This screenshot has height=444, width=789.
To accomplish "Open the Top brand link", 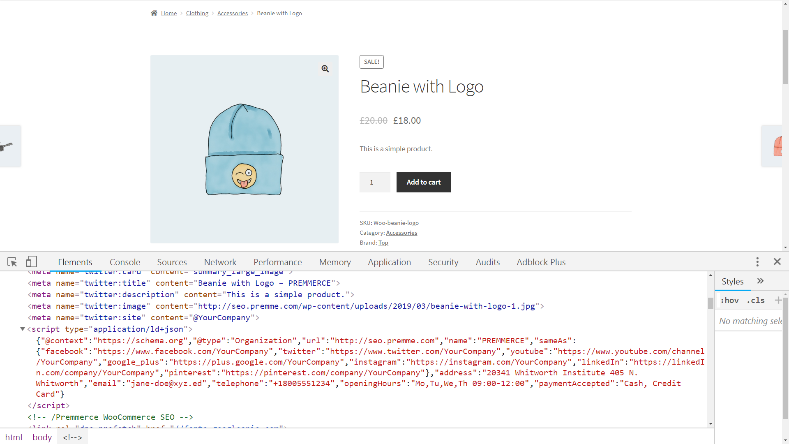I will [x=383, y=243].
